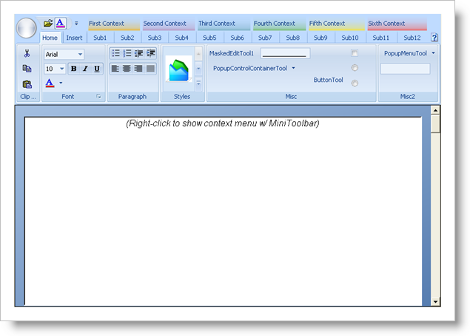The height and width of the screenshot is (336, 470).
Task: Open the Sub3 tab
Action: pyautogui.click(x=155, y=38)
